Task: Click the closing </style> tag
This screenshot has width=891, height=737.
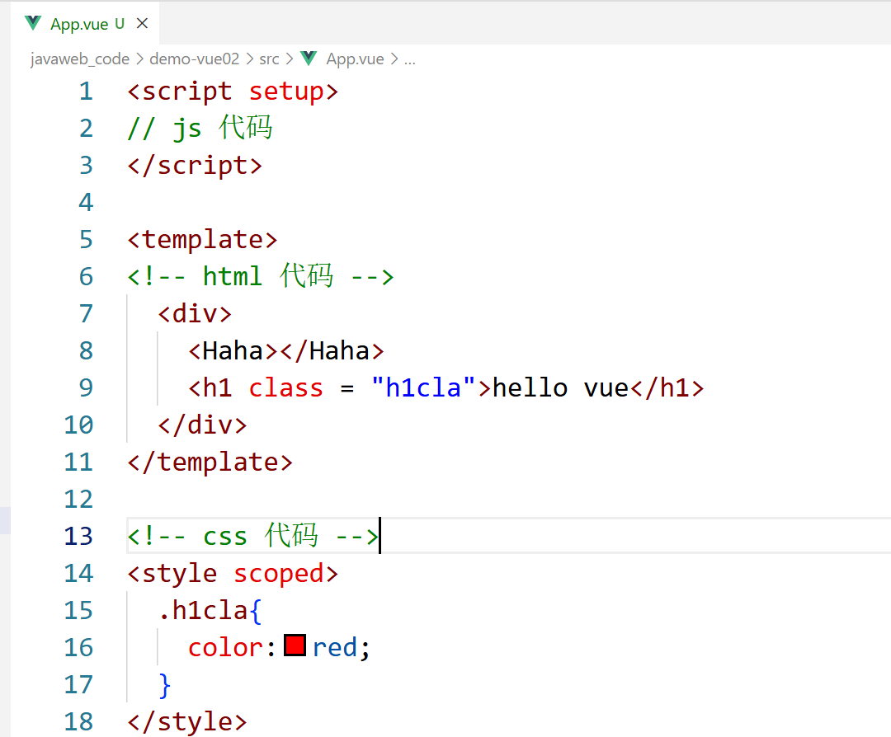Action: 187,721
